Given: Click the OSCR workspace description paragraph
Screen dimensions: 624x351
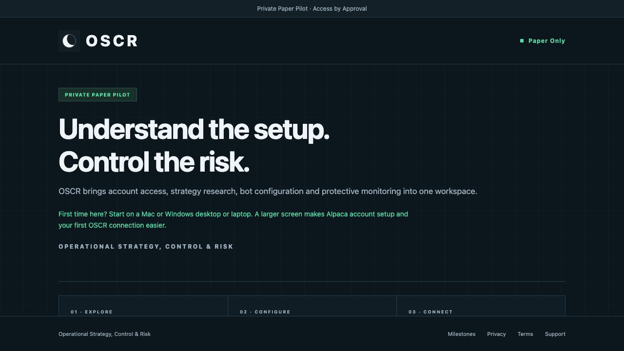Looking at the screenshot, I should point(268,191).
